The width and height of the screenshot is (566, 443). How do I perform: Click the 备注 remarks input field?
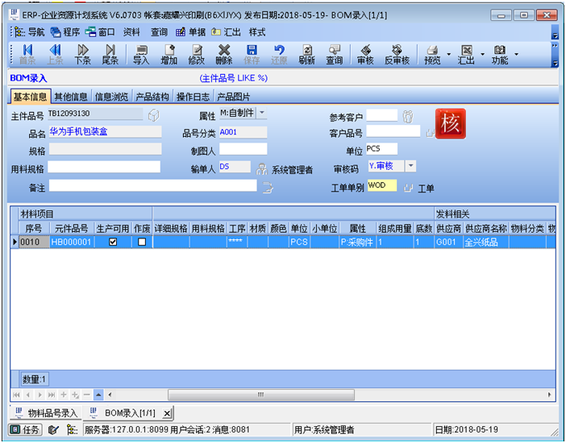pos(152,186)
